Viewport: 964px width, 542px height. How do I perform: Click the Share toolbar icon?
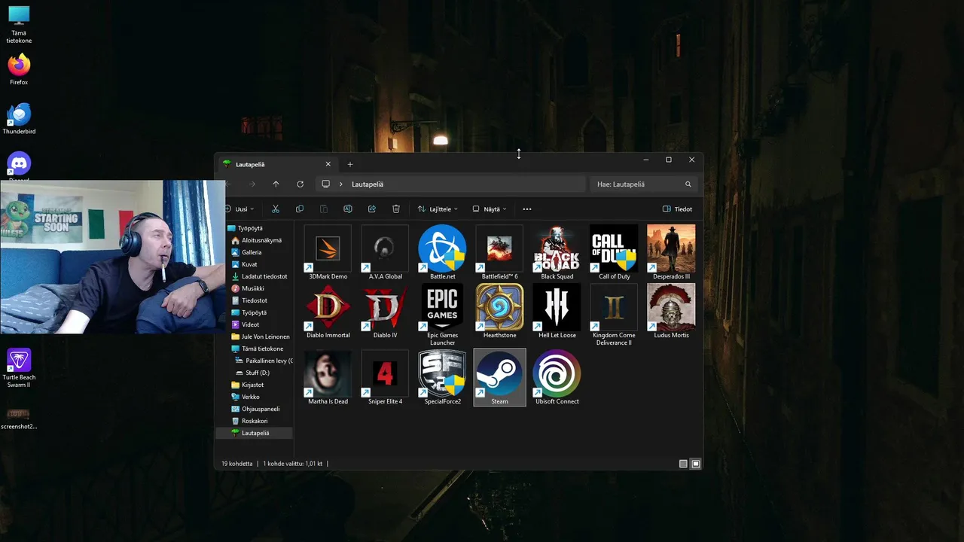pyautogui.click(x=372, y=209)
